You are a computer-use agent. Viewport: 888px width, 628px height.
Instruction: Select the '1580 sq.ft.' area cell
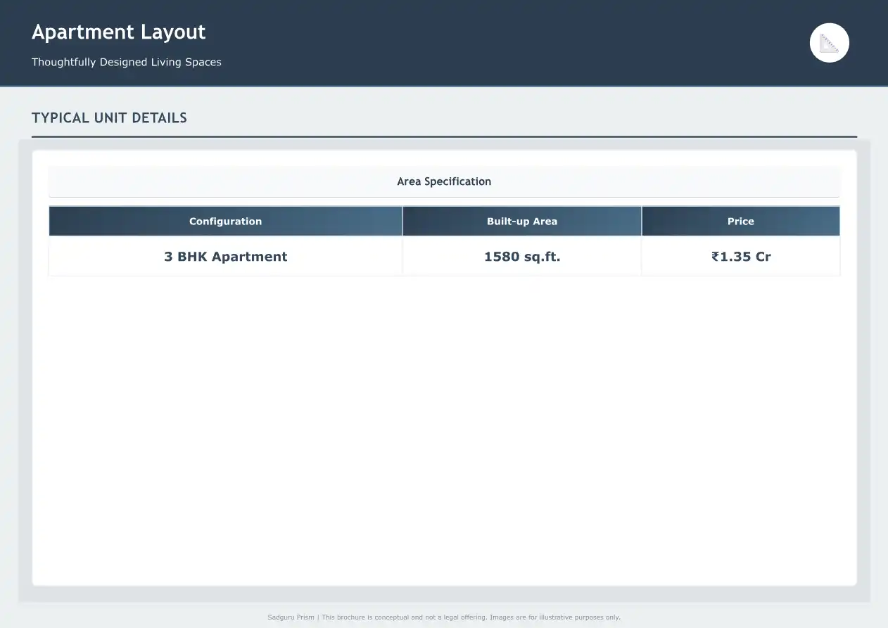(521, 257)
